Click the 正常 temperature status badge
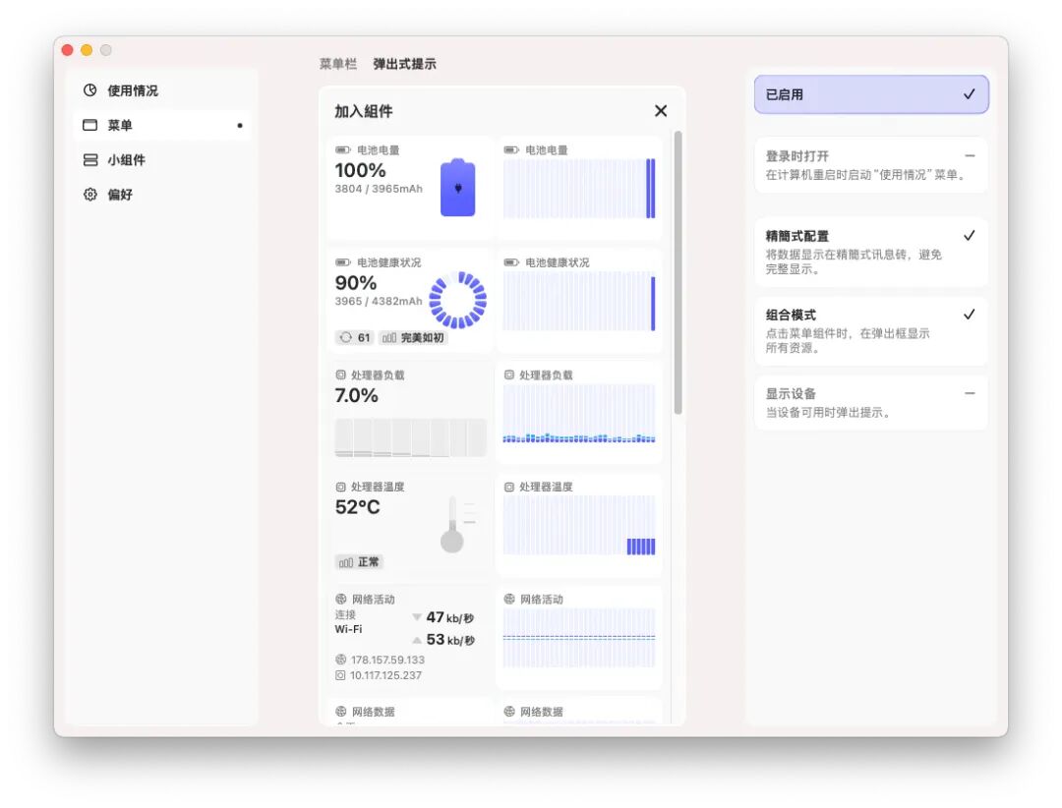1062x808 pixels. tap(359, 562)
